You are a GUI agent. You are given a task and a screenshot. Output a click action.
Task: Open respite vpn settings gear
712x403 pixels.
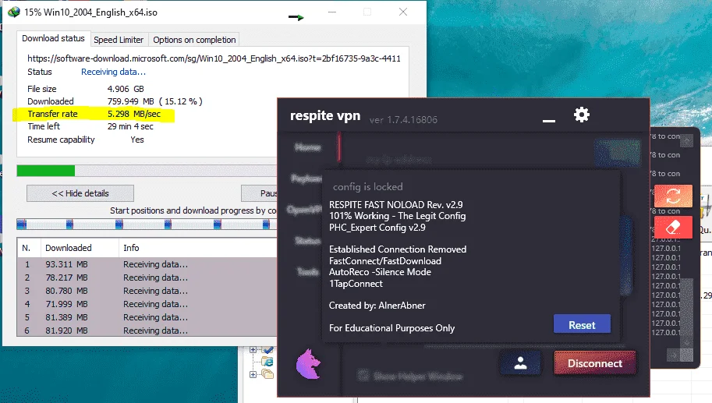582,115
